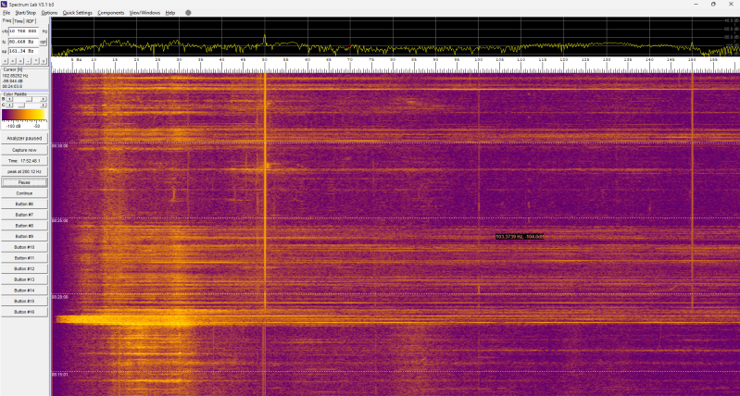Click the first frequency scroll arrow button
The height and width of the screenshot is (396, 740).
tap(6, 62)
